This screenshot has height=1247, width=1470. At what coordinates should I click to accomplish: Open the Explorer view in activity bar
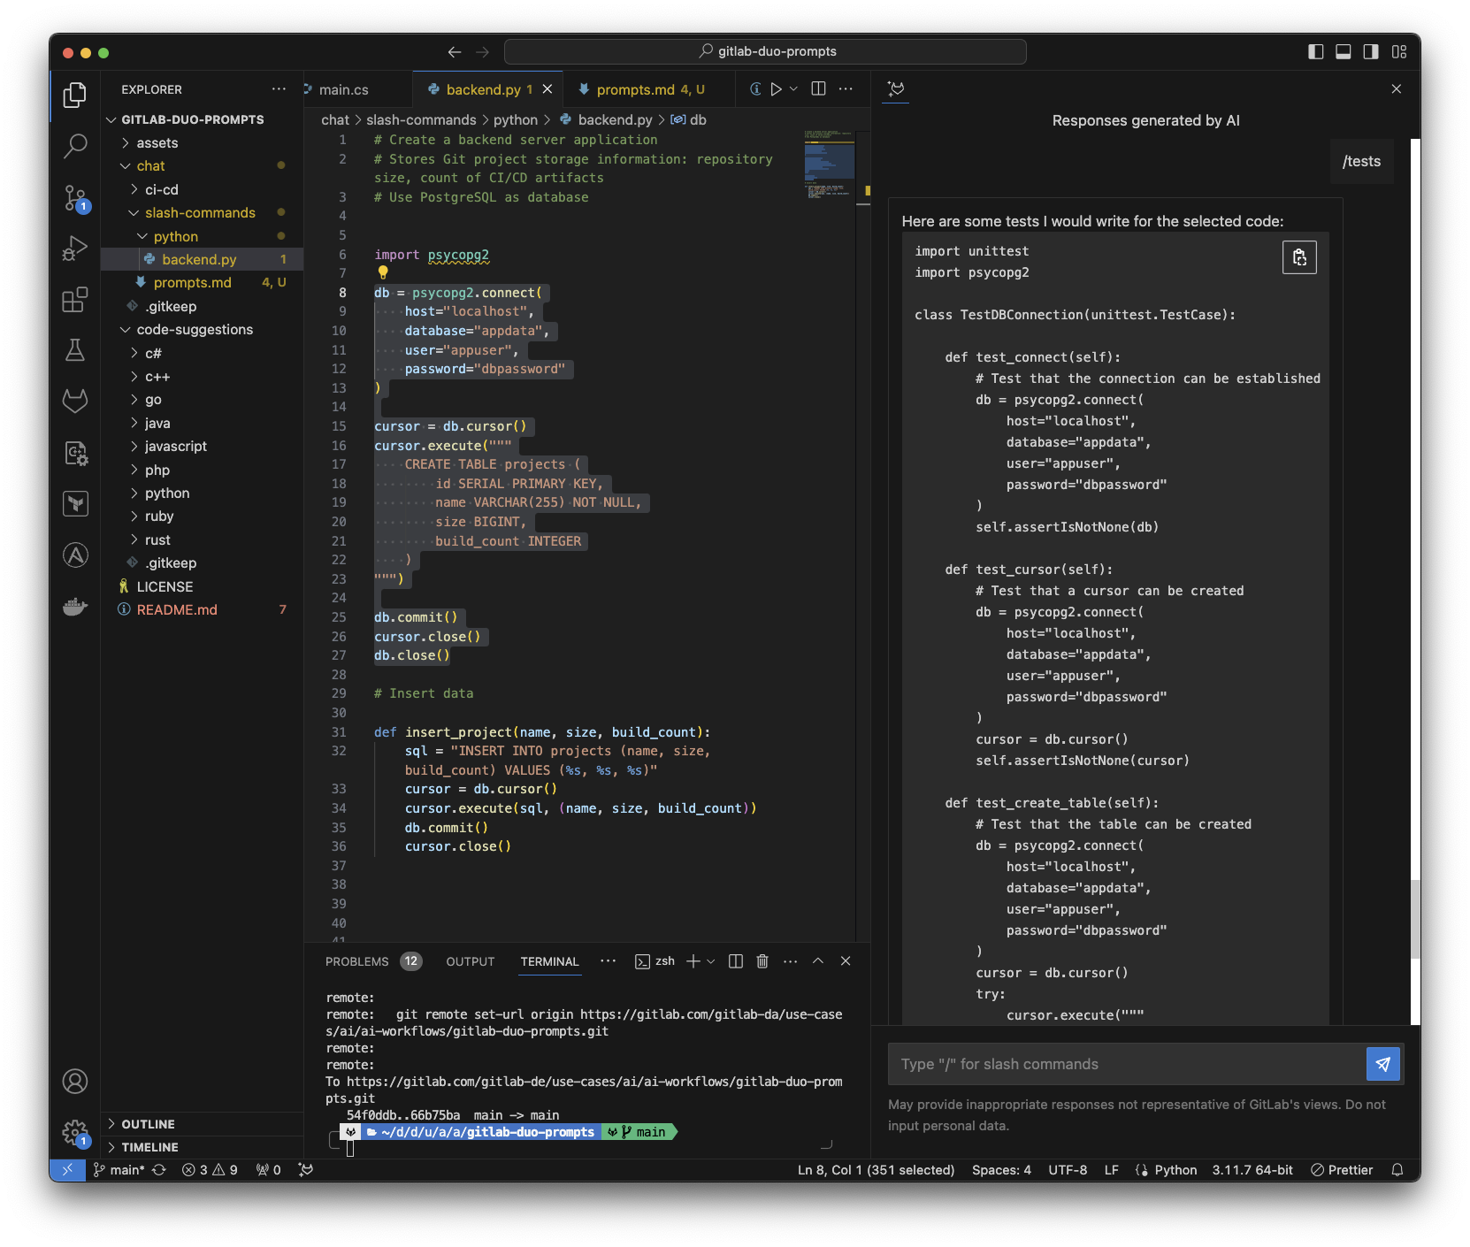click(x=75, y=95)
